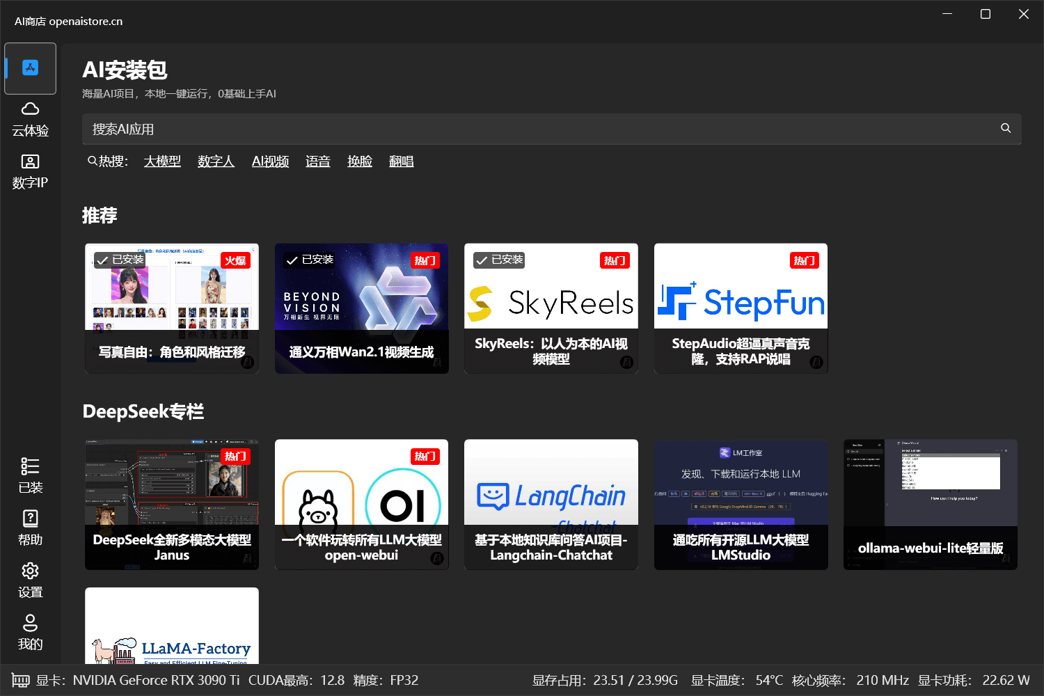Select the 语音 hot search link
The width and height of the screenshot is (1044, 696).
point(318,161)
